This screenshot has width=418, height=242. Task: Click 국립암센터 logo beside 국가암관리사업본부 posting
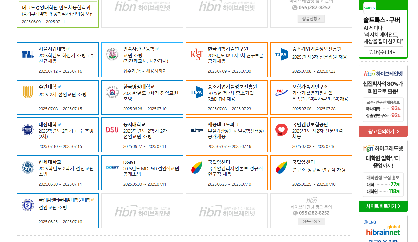(197, 167)
